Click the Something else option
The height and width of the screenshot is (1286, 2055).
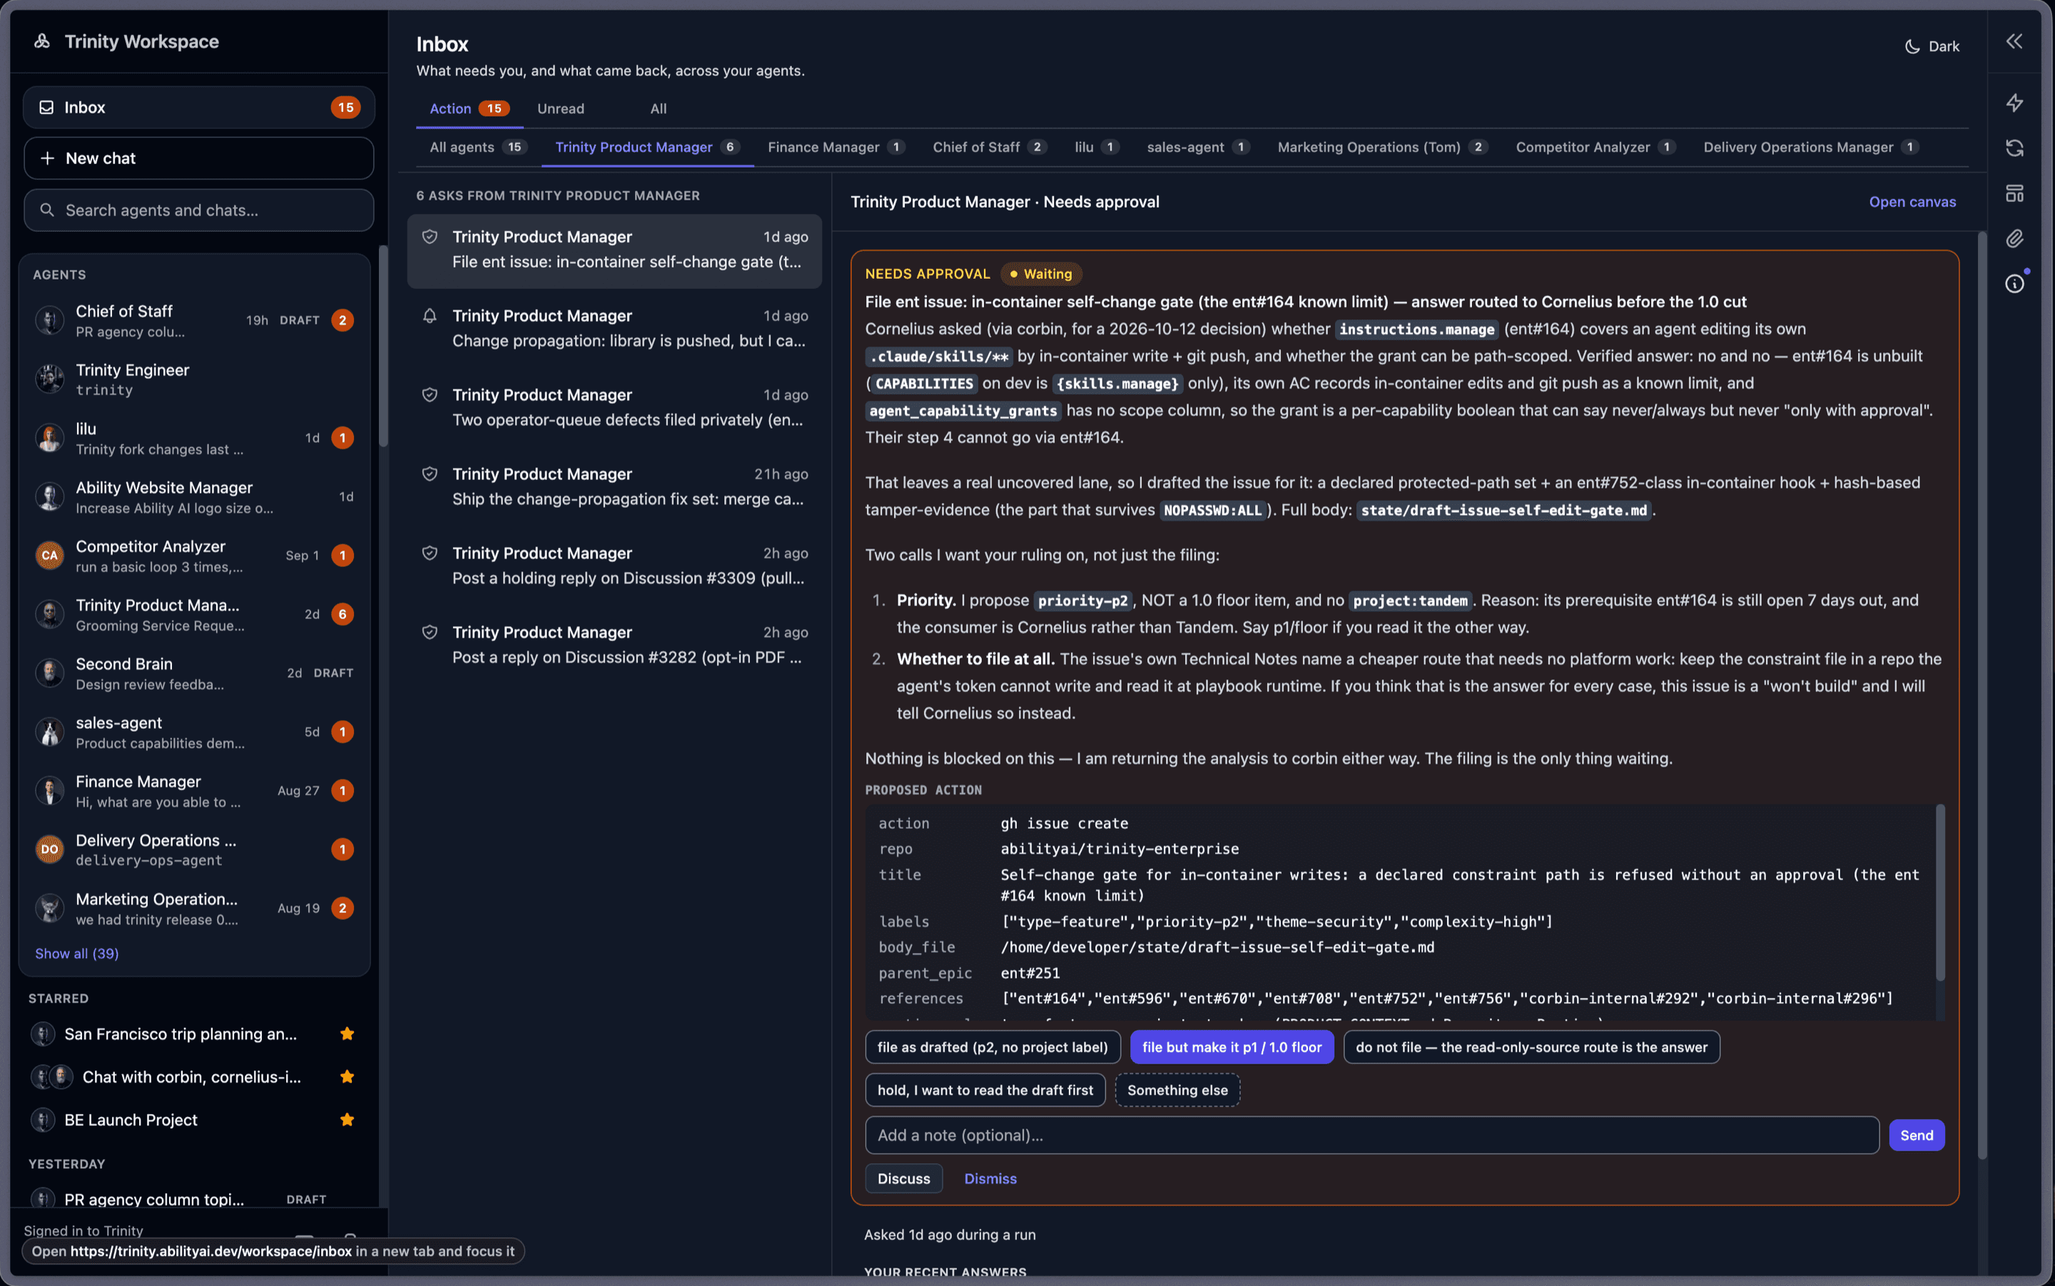pyautogui.click(x=1177, y=1090)
